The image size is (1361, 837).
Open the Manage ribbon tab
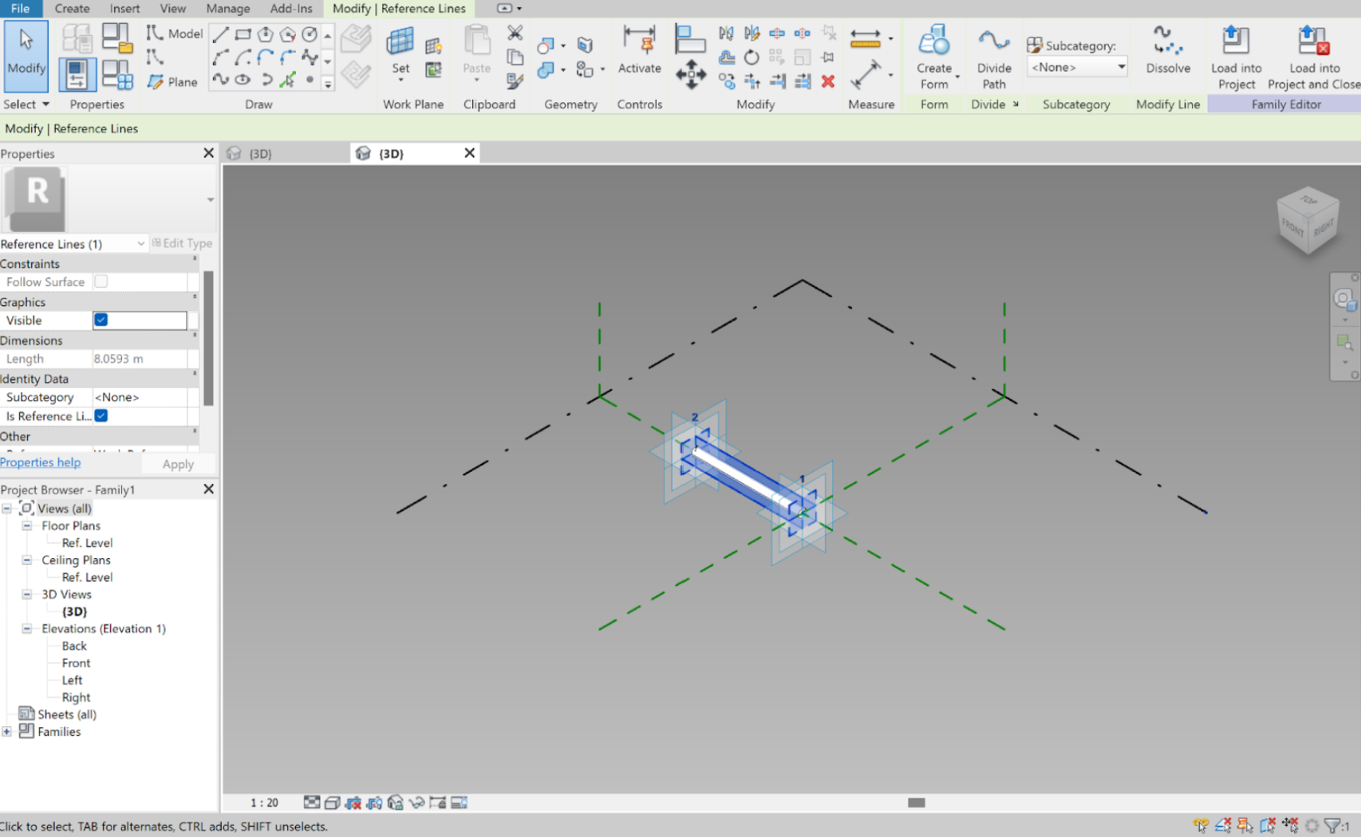click(228, 9)
